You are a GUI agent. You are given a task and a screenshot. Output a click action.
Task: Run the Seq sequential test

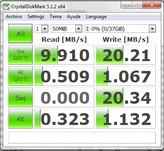click(x=20, y=97)
